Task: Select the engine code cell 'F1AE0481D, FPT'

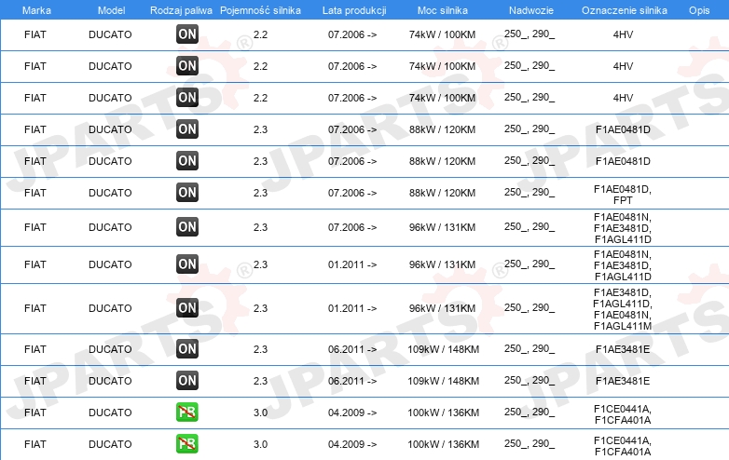Action: click(x=623, y=195)
